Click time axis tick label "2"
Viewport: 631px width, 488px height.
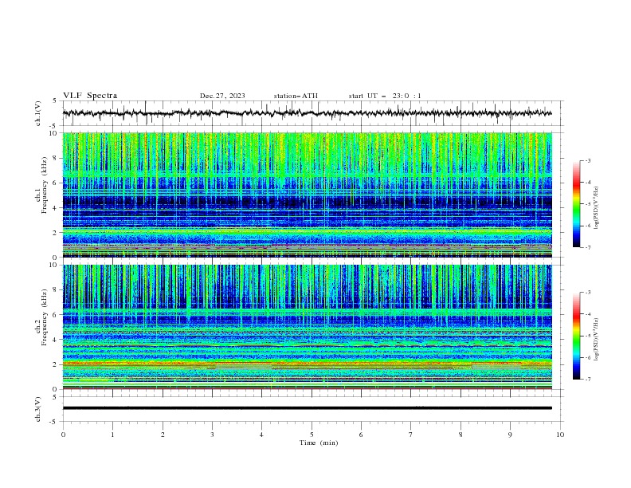(163, 435)
